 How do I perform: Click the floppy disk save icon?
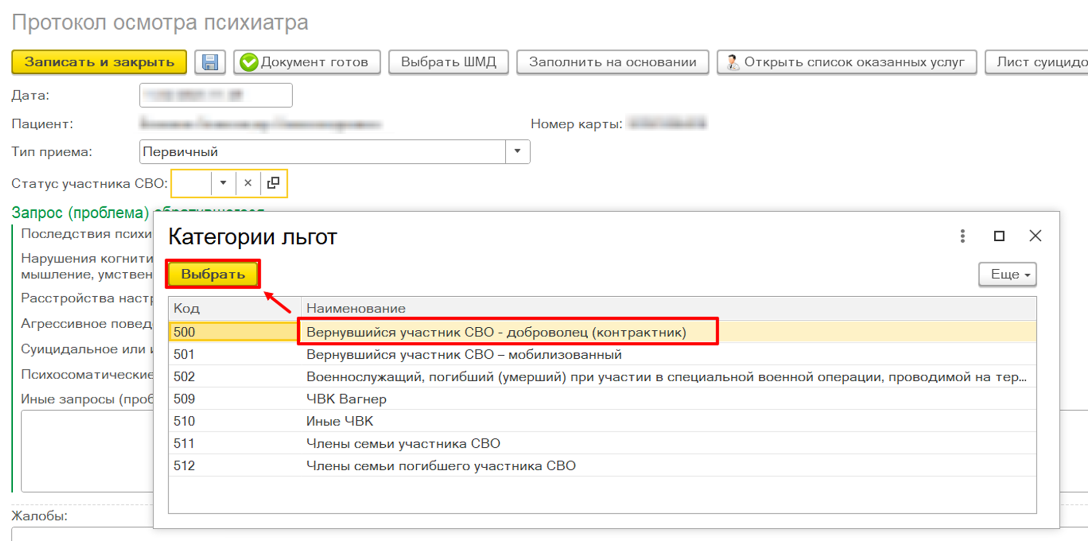coord(210,62)
